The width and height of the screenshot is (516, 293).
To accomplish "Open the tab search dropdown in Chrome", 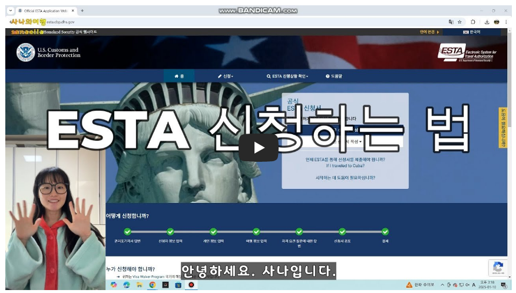I will coord(11,11).
